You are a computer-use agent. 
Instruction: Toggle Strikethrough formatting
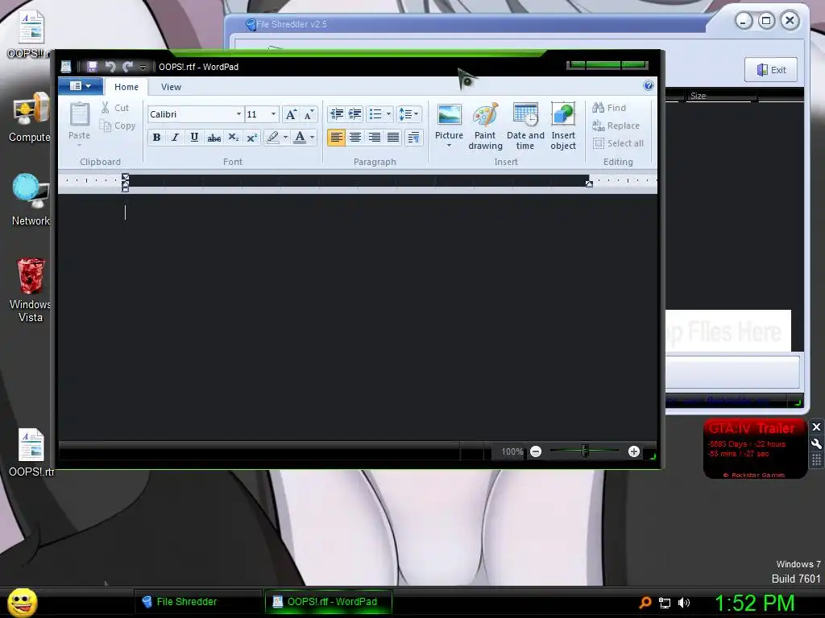214,138
